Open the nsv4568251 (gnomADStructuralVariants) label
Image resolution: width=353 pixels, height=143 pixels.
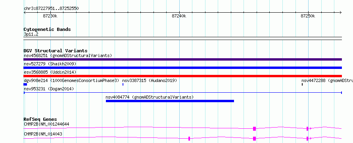tap(68, 55)
